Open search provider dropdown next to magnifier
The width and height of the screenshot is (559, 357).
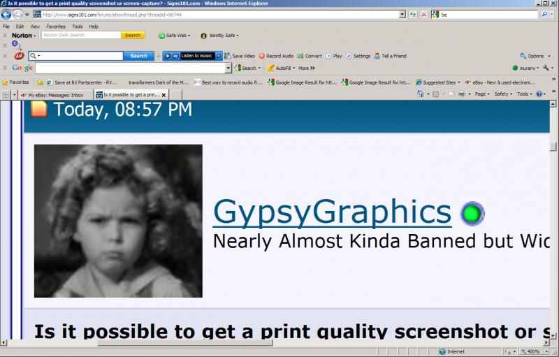552,15
